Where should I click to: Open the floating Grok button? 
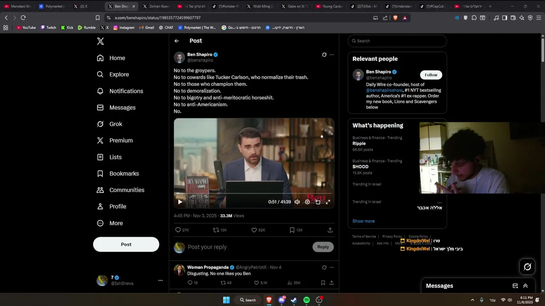click(528, 266)
